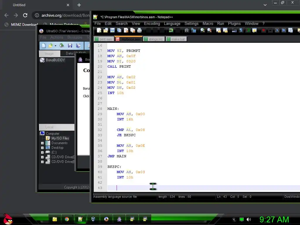Image resolution: width=300 pixels, height=225 pixels.
Task: Click Playback macro icon in Notepad++ toolbar
Action: (x=277, y=30)
